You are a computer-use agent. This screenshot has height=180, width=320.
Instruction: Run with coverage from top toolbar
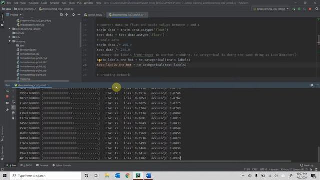point(304,9)
